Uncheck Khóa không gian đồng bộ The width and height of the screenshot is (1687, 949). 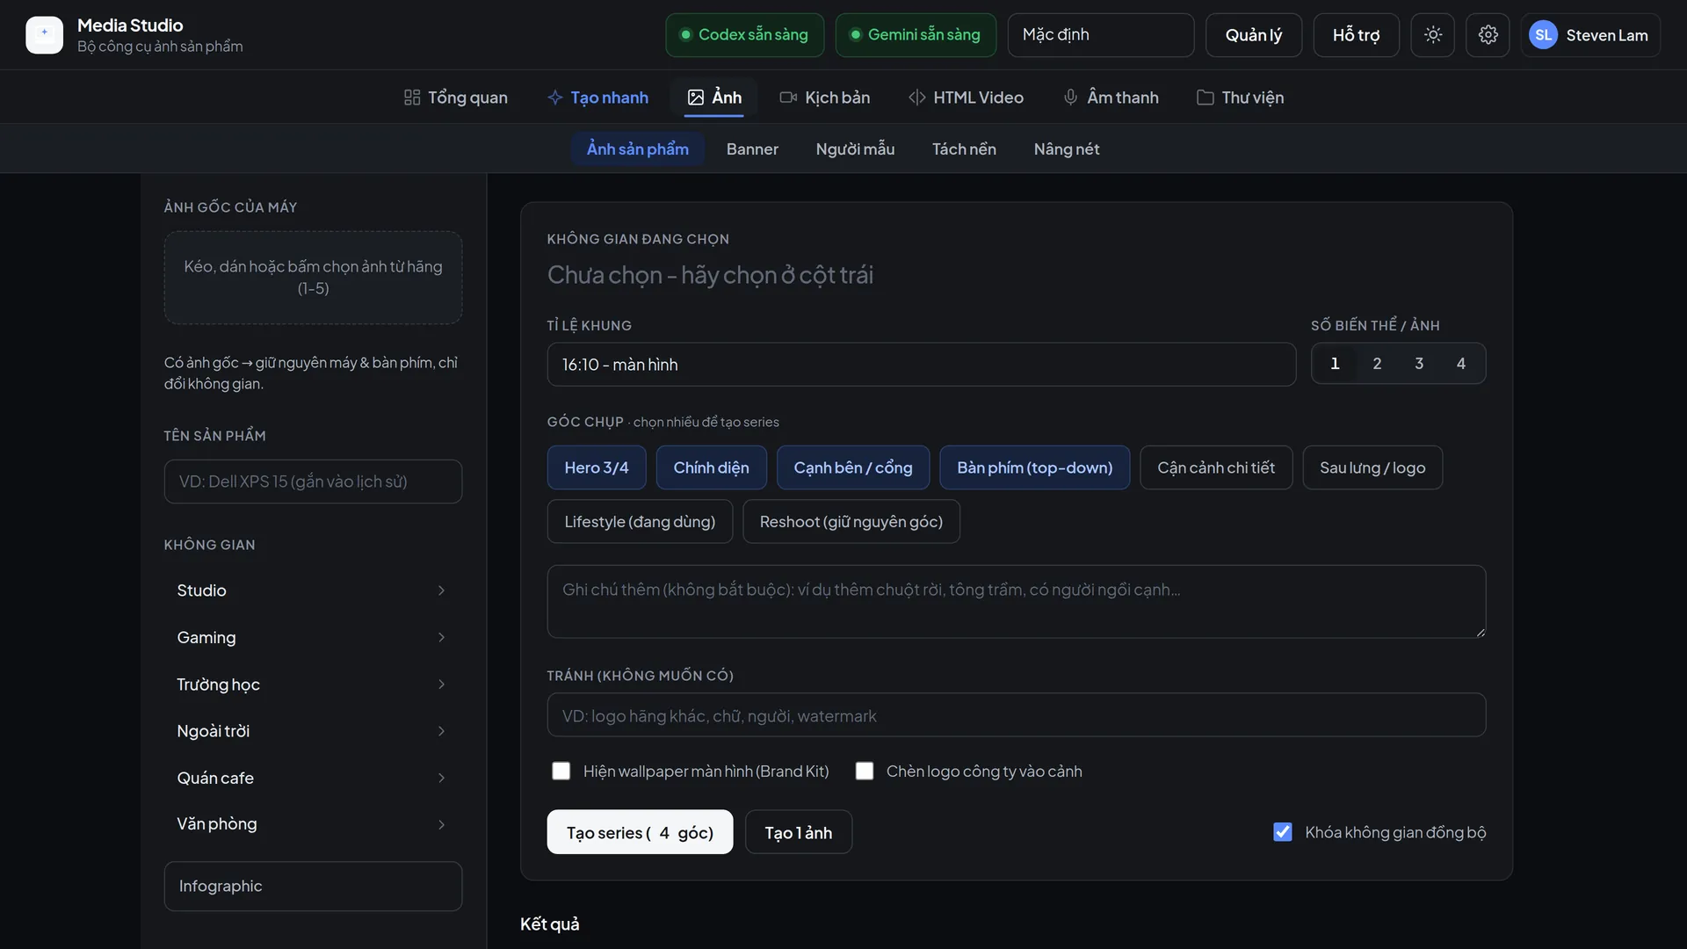tap(1283, 832)
